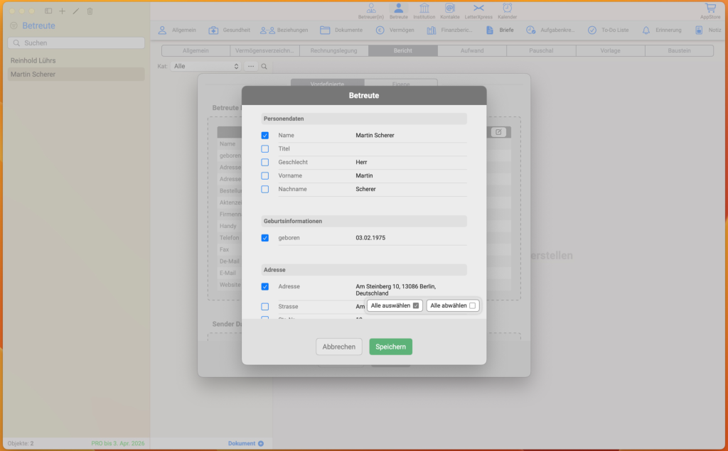Open the Kontakte toolbar icon
Screen dimensions: 728x451
449,9
